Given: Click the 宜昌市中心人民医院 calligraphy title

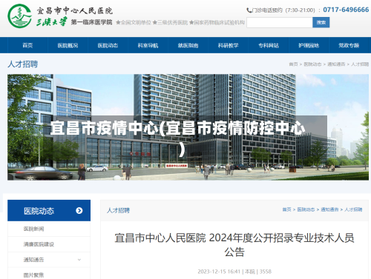Looking at the screenshot, I should click(x=75, y=10).
